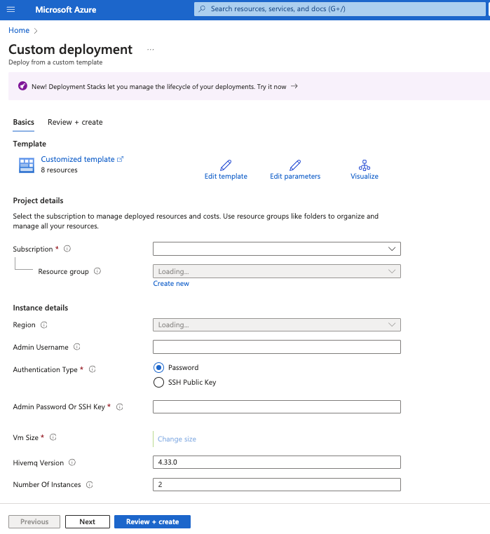Open the Customized template link
The width and height of the screenshot is (490, 534).
pyautogui.click(x=78, y=159)
